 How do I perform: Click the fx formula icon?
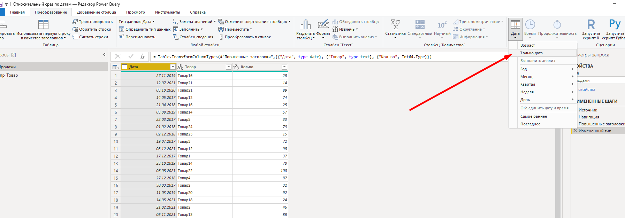tap(142, 56)
